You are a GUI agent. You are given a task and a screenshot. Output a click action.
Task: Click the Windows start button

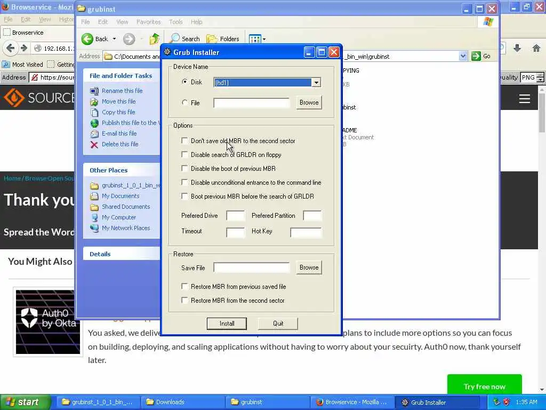(x=25, y=402)
